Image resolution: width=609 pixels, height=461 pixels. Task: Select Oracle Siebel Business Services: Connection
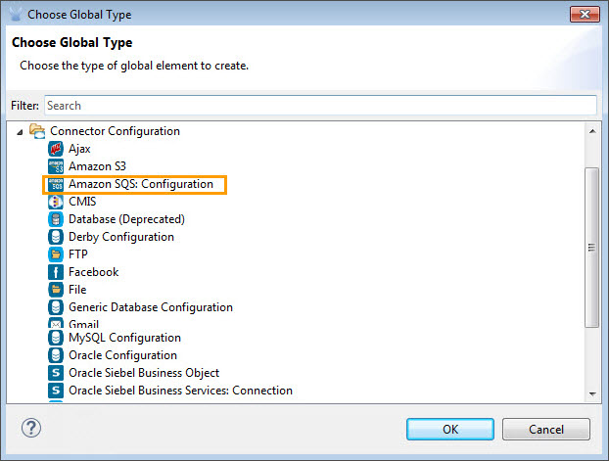point(180,391)
